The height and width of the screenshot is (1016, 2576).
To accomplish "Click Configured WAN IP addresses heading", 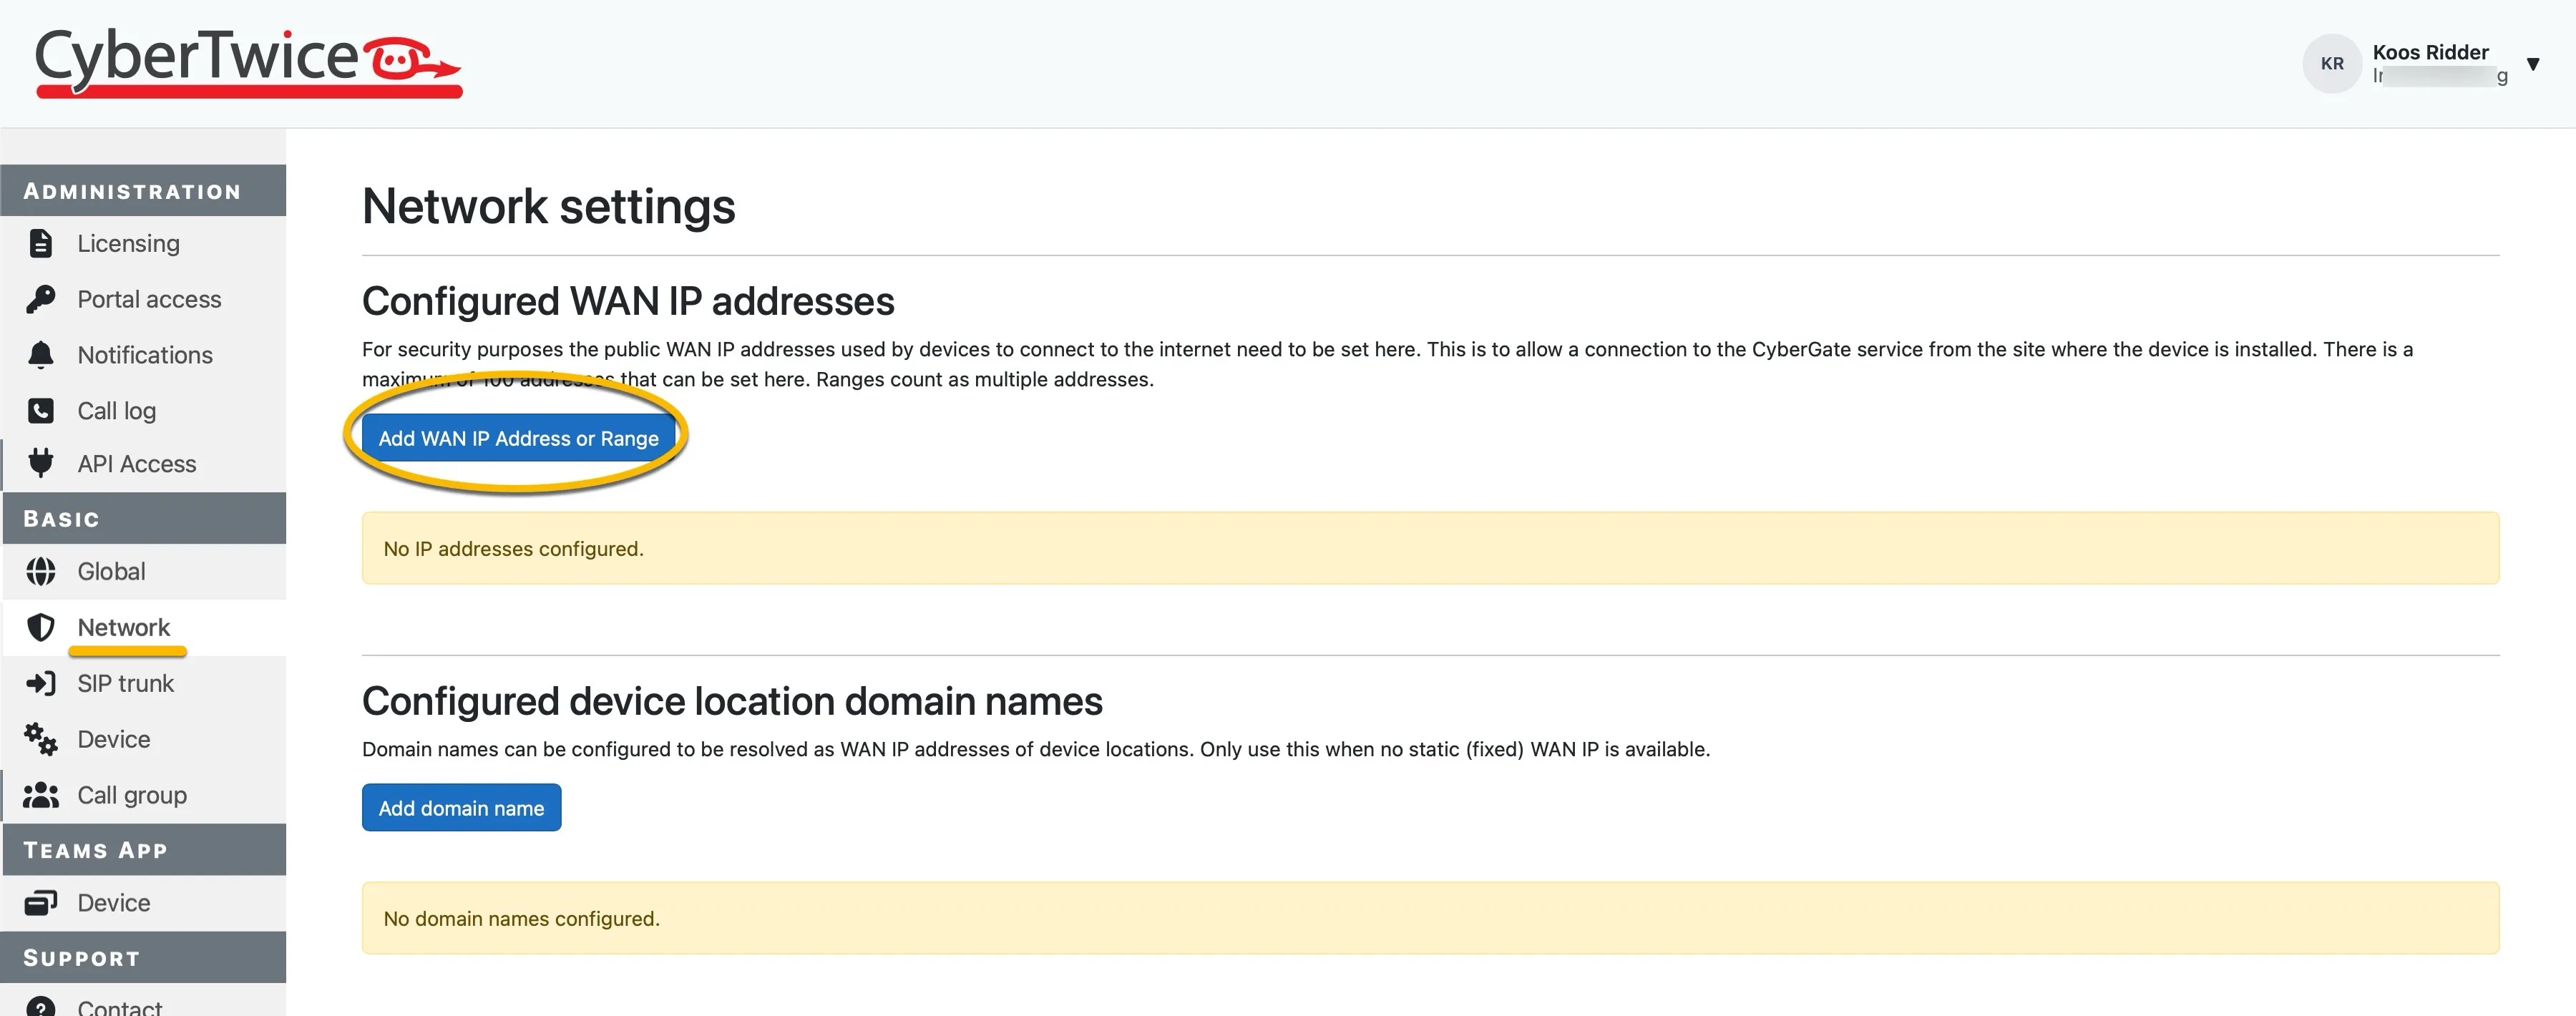I will point(628,301).
